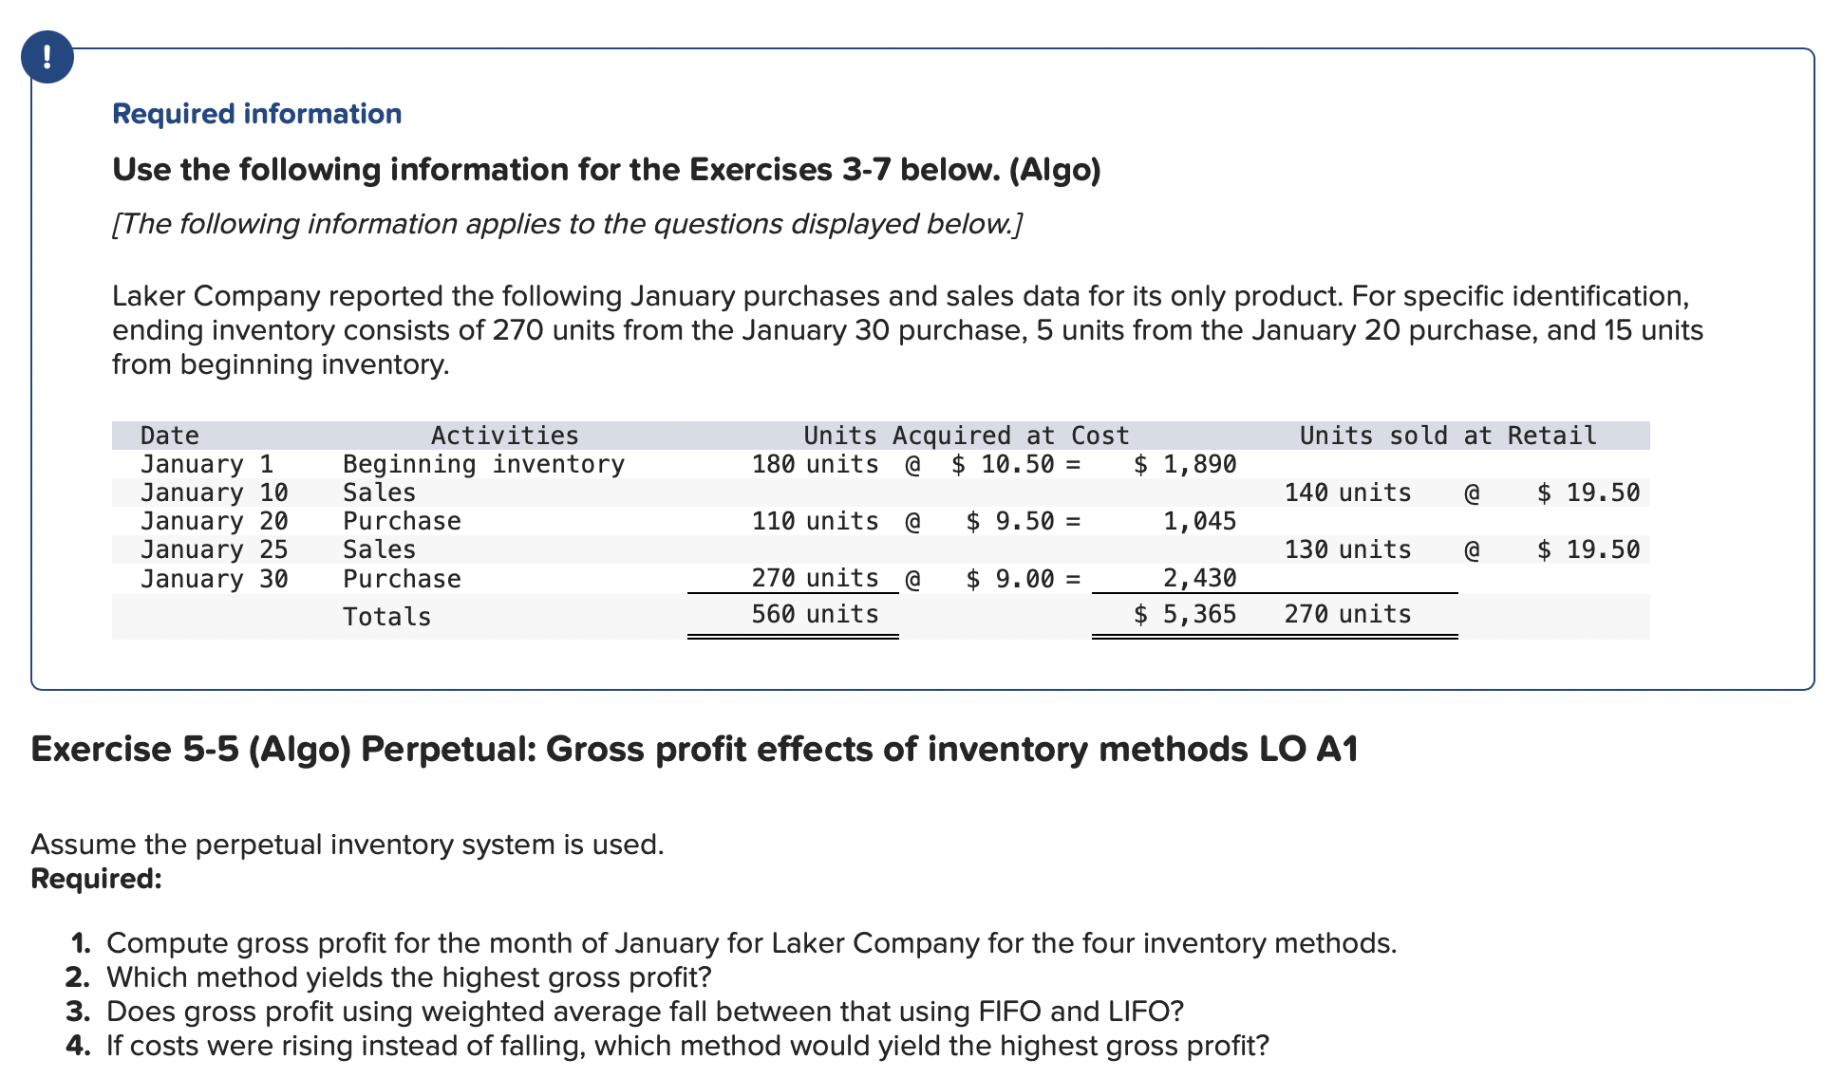Click the weighted average FIFO LIFO question

(644, 1012)
